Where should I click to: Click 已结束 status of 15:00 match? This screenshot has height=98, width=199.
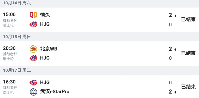[x=188, y=19]
